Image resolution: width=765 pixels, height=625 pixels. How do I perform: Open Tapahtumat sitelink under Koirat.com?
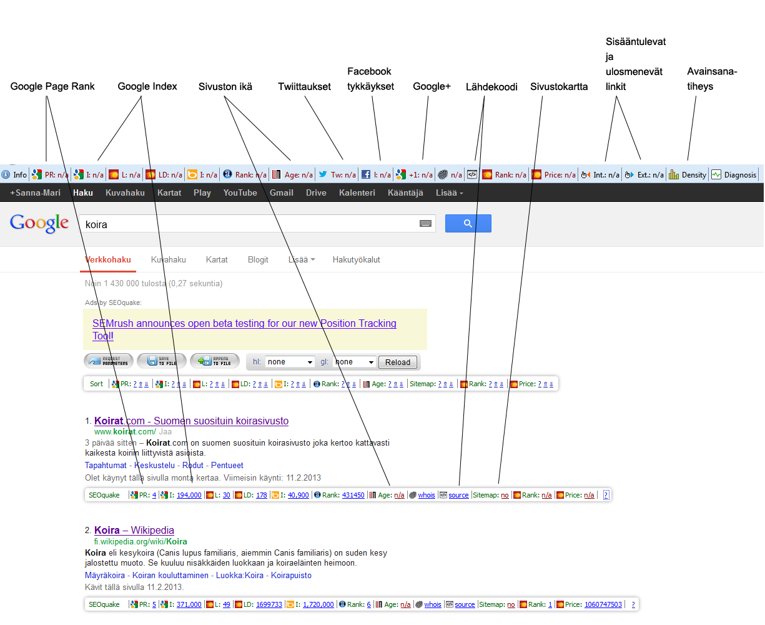(106, 465)
